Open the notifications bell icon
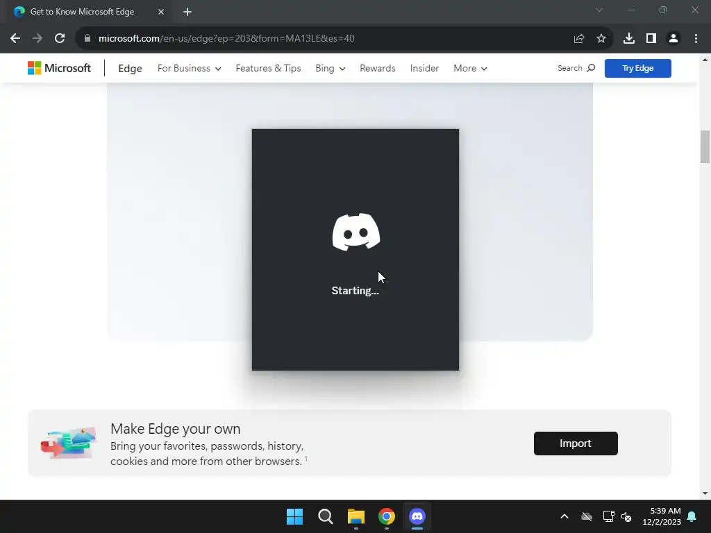711x533 pixels. (x=692, y=516)
